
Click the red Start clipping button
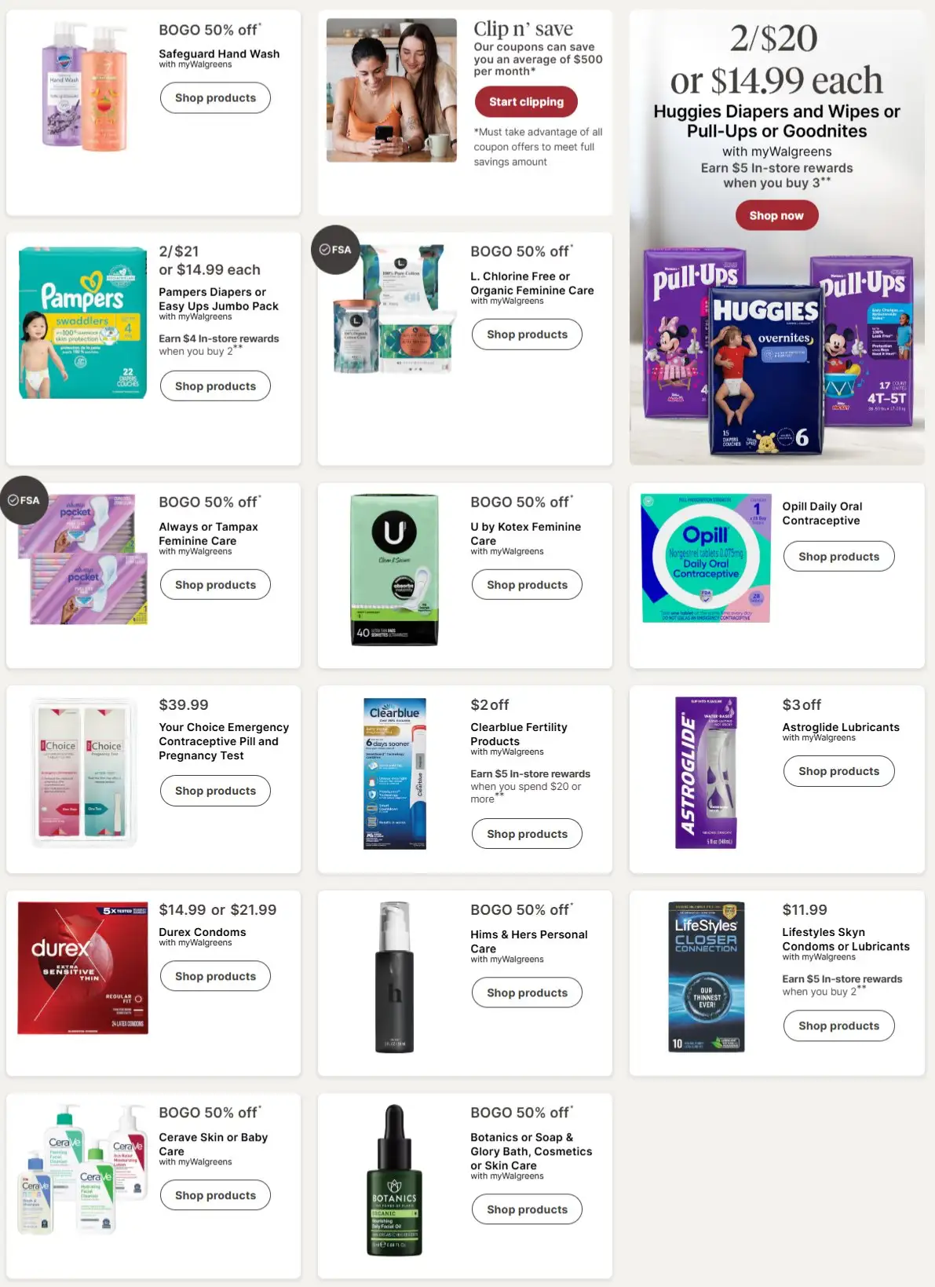526,101
